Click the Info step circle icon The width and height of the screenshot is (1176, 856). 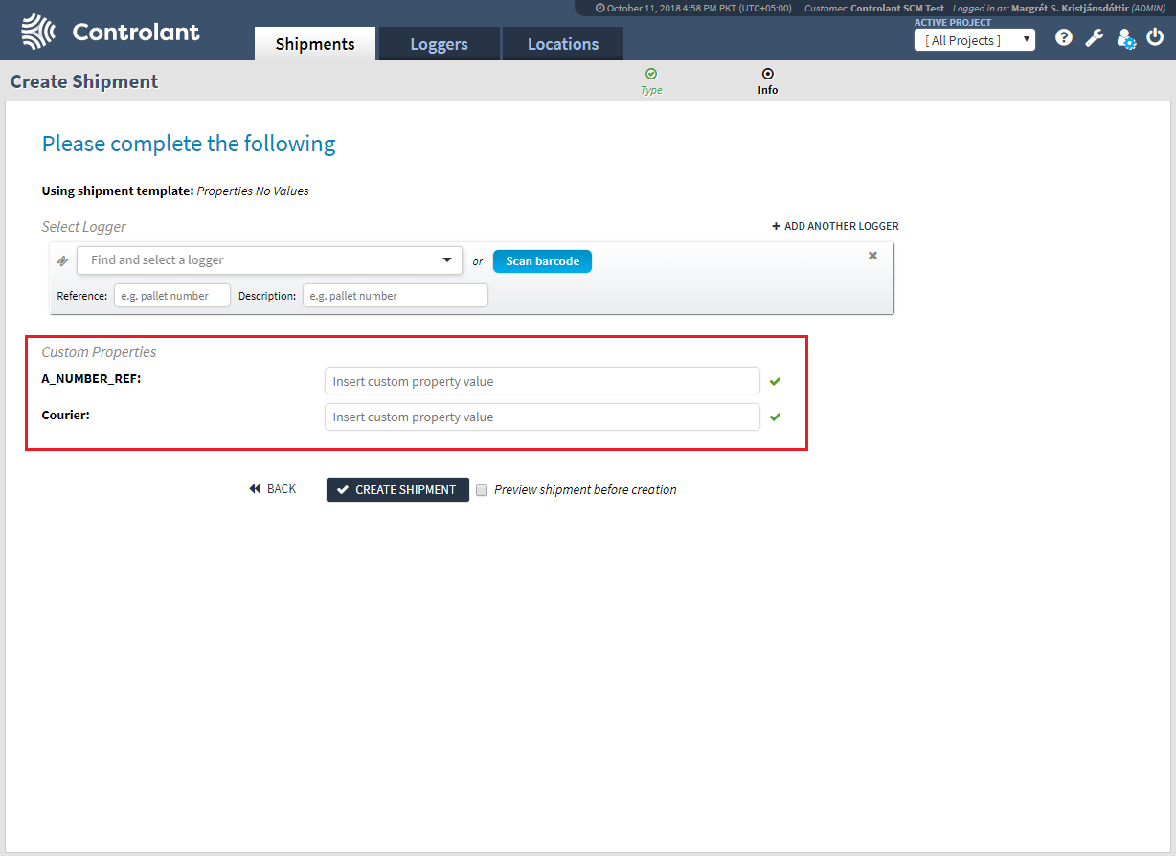tap(768, 74)
